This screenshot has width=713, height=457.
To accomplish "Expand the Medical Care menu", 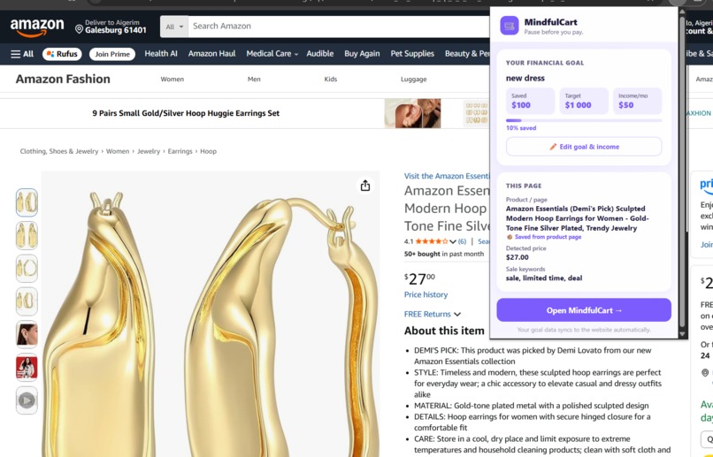I will [x=272, y=54].
